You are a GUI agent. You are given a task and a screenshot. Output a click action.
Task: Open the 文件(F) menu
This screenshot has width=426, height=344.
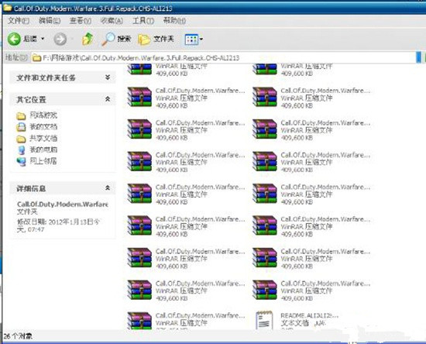point(19,21)
